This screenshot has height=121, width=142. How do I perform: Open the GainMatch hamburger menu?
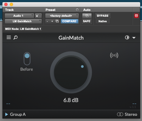click(9, 37)
